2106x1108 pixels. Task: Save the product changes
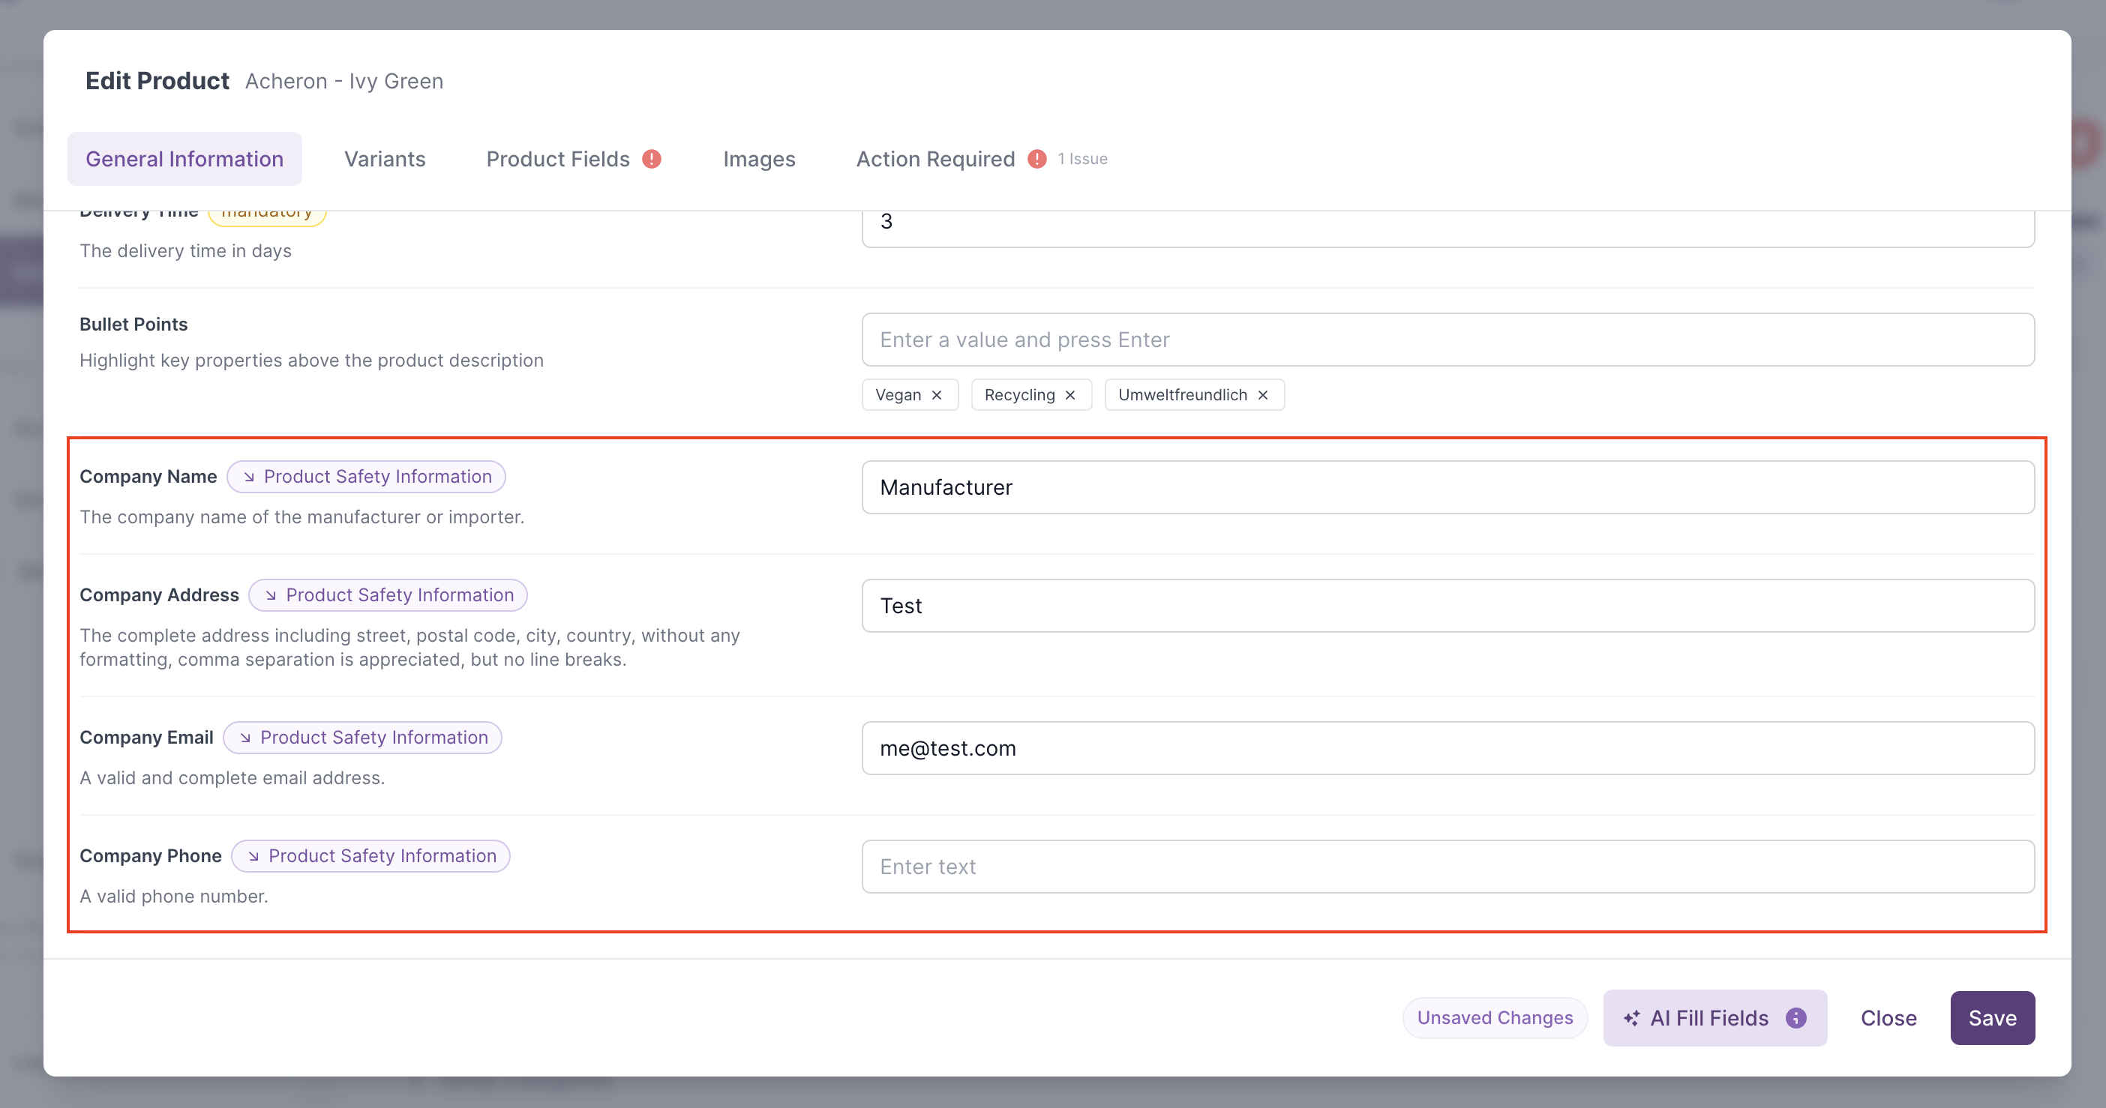click(1992, 1018)
